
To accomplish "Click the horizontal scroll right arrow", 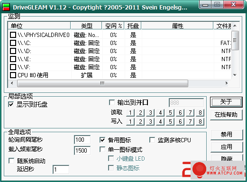I will click(227, 83).
